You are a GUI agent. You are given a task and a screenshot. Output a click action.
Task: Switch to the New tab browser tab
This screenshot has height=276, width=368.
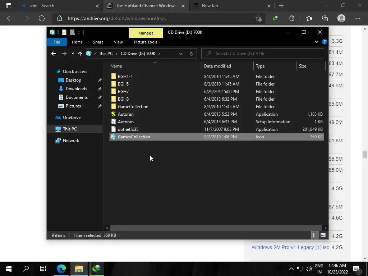pos(232,6)
